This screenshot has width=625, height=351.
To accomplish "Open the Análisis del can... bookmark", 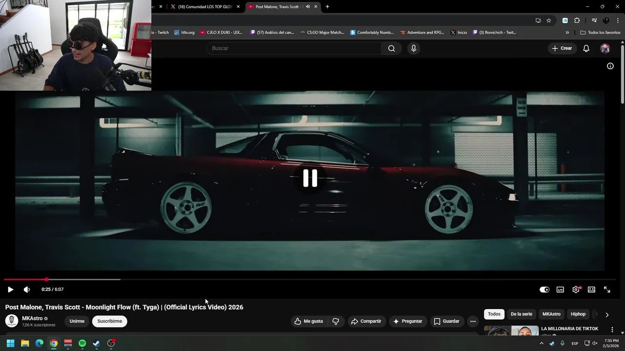I will [272, 33].
